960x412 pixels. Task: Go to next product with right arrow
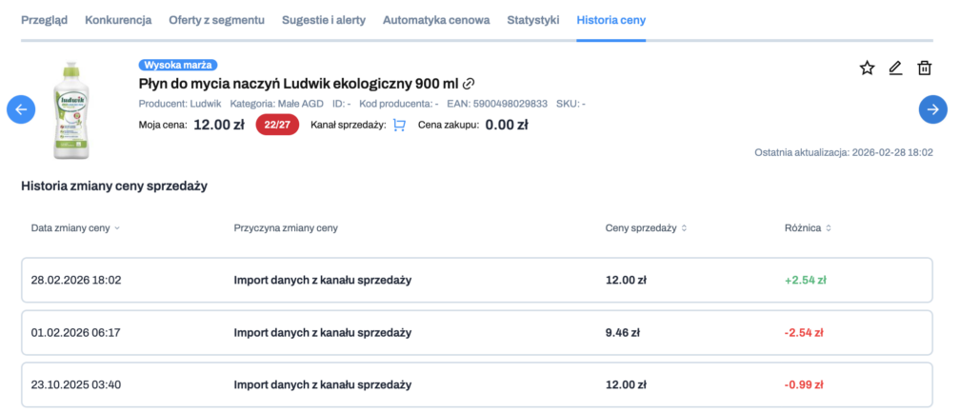coord(933,109)
